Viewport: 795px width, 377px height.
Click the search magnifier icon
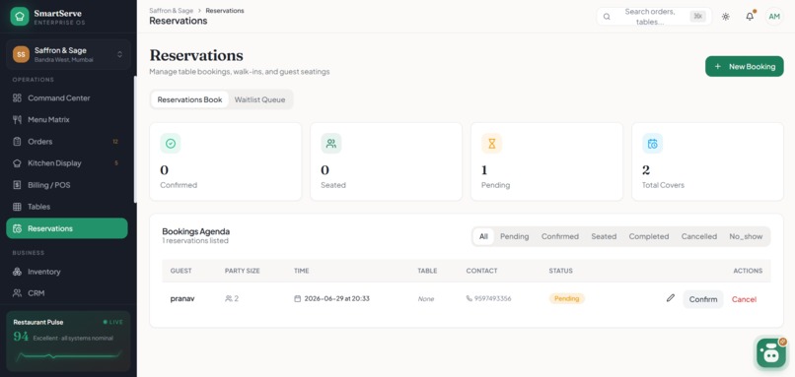[x=607, y=17]
